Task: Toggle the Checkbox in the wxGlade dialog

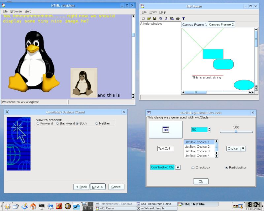Action: click(x=192, y=167)
